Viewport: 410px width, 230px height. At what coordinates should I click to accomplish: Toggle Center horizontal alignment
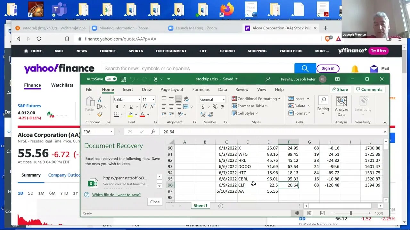point(171,107)
